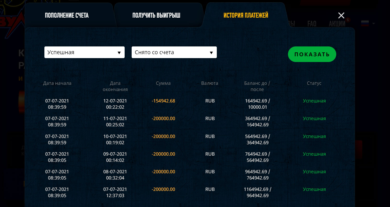Click the Дата начала column header
Screen dimensions: 390x207
pos(57,83)
